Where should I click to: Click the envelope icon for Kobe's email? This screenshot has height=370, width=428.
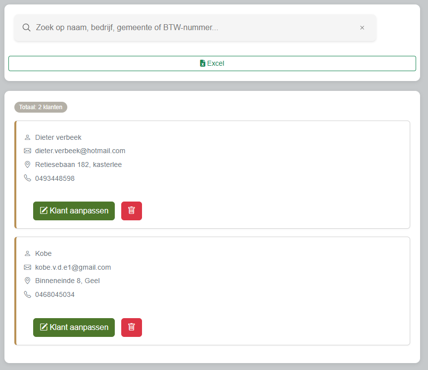27,267
